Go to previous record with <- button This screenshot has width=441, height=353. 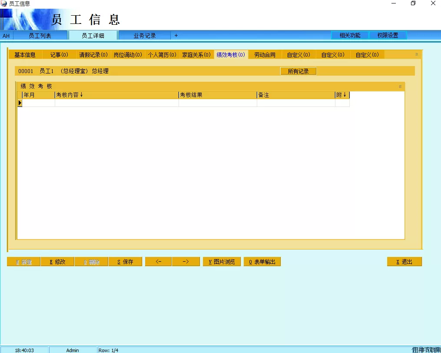pyautogui.click(x=158, y=262)
